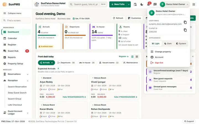Click the Guest Hub chat icon in sidebar

(5, 51)
